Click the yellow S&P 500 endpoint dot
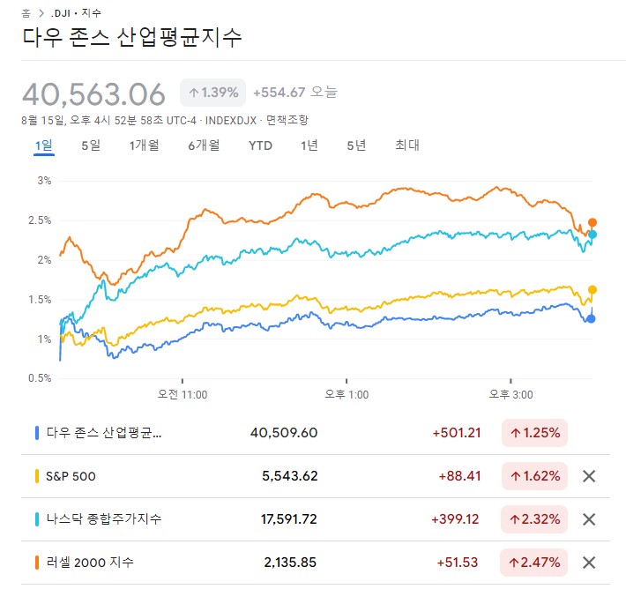Screen dimensions: 626x589 tap(592, 289)
